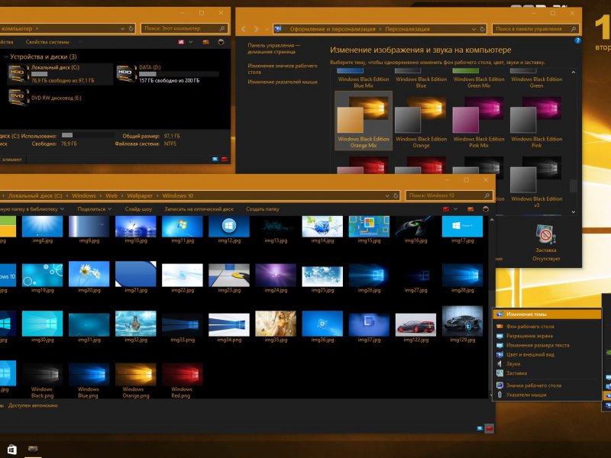Select Windows Black Edition Orange theme
Screen dimensions: 611x458
click(x=421, y=121)
